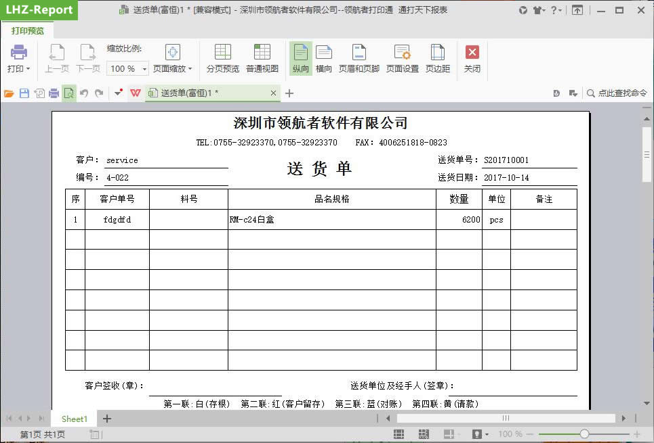The image size is (654, 443).
Task: Click the 客户单号 cell fdgdfd
Action: point(117,219)
